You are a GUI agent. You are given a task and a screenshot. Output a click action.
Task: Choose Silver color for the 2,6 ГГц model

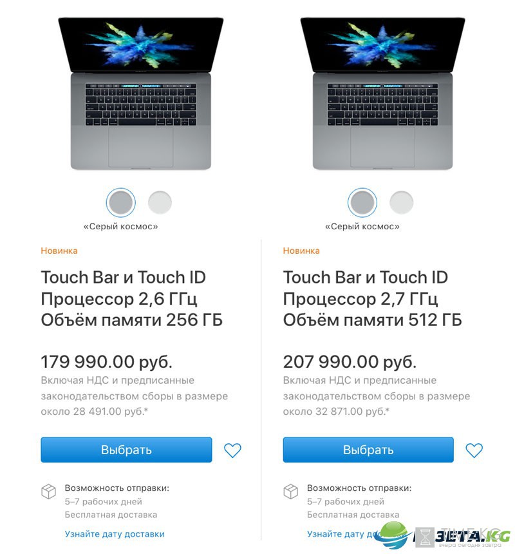click(x=160, y=202)
